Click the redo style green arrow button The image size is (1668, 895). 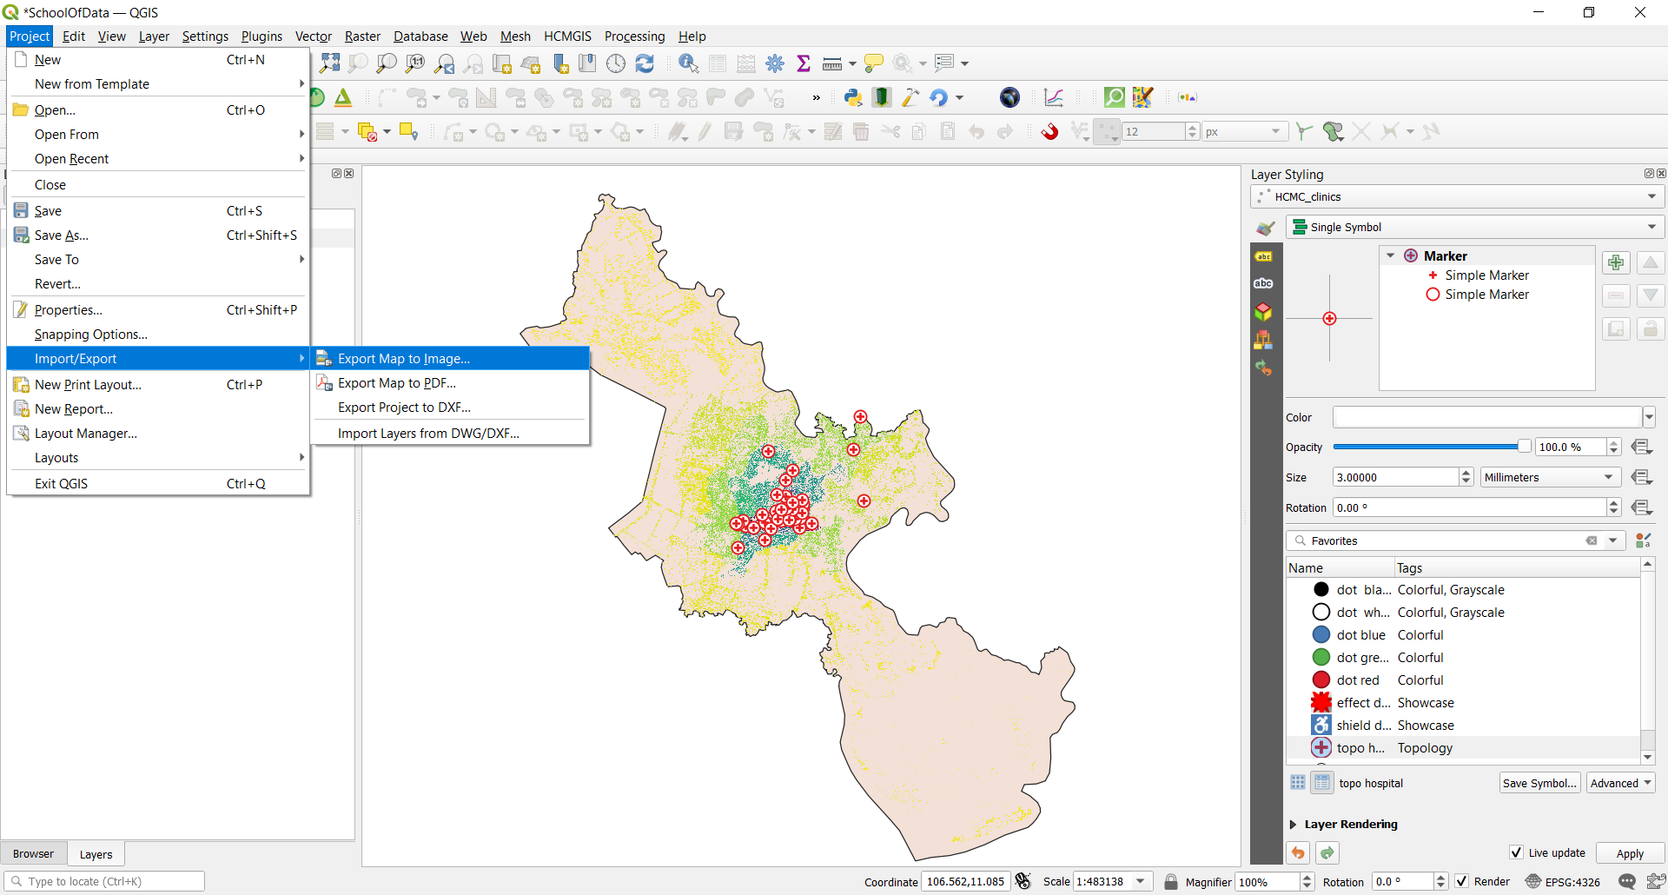pyautogui.click(x=1327, y=853)
